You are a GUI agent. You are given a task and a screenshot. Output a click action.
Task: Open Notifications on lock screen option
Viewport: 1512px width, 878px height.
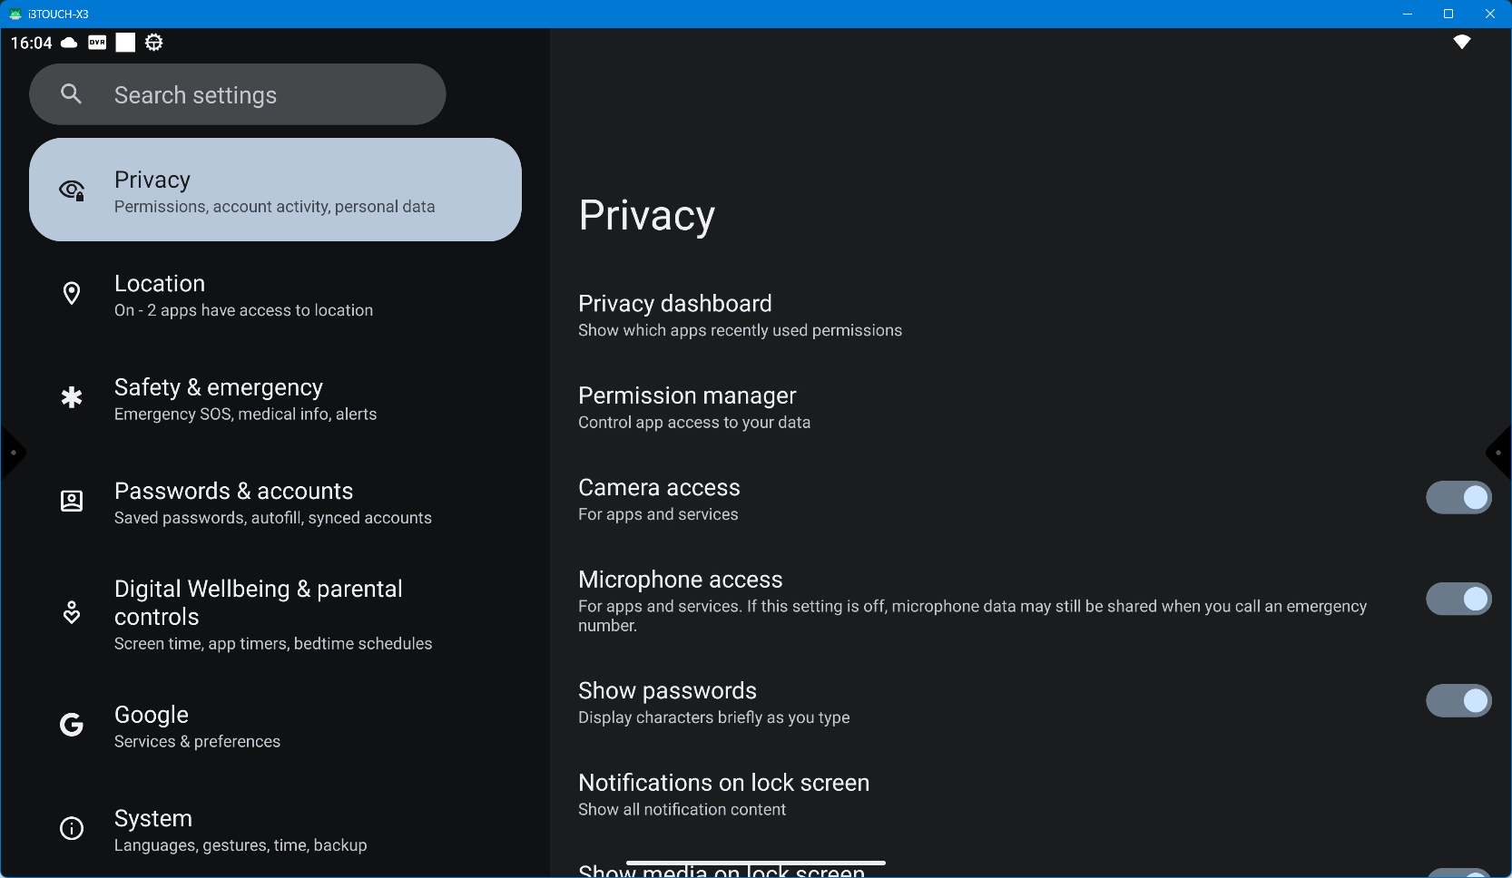723,795
